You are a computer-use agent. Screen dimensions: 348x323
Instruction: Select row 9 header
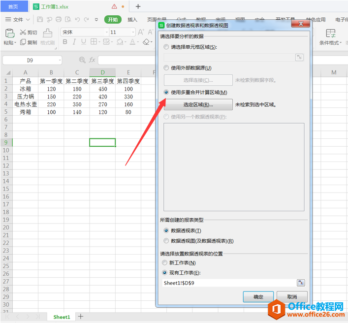click(x=6, y=142)
